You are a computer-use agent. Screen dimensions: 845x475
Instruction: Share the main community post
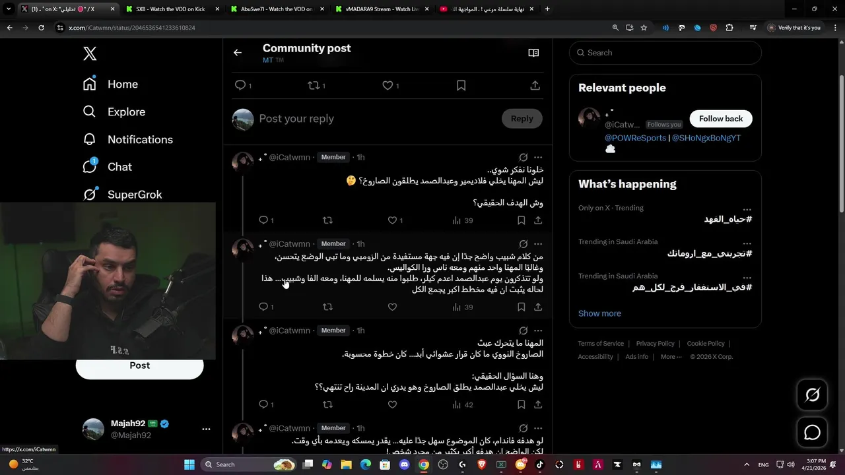tap(535, 85)
